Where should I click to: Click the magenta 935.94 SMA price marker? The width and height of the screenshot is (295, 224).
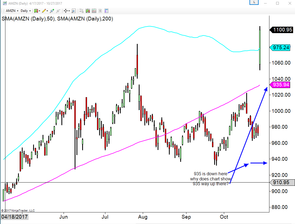coord(280,85)
